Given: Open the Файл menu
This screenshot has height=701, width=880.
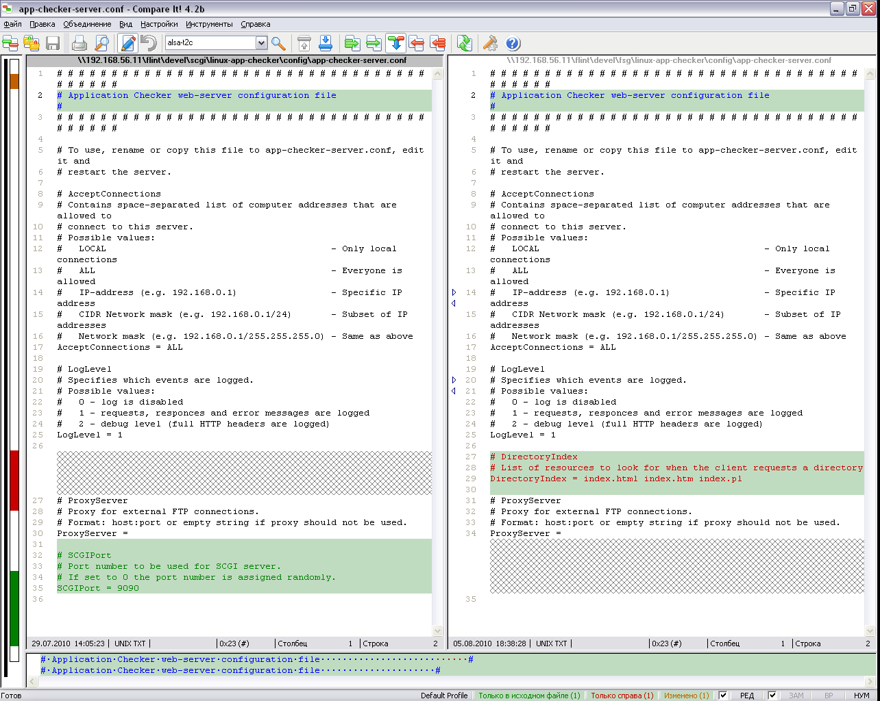Looking at the screenshot, I should coord(12,24).
